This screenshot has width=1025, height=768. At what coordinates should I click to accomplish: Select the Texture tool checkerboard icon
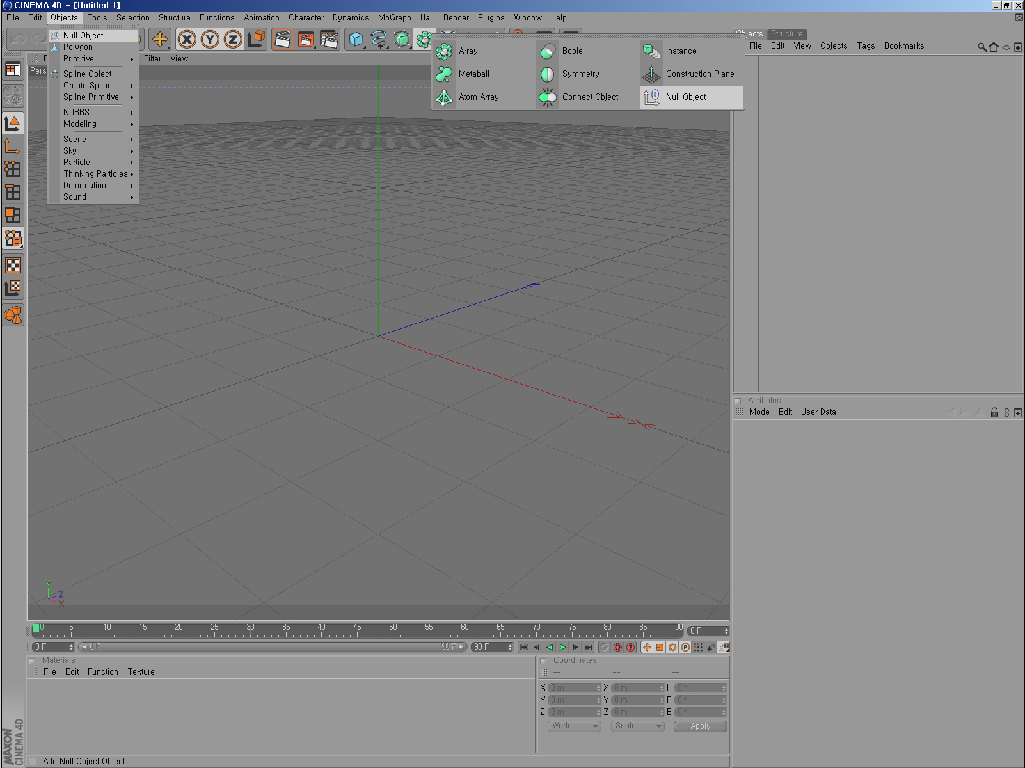pos(13,265)
